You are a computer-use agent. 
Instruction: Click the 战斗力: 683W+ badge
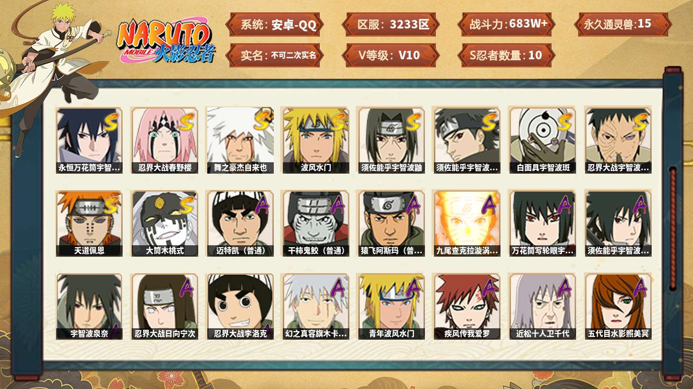507,24
